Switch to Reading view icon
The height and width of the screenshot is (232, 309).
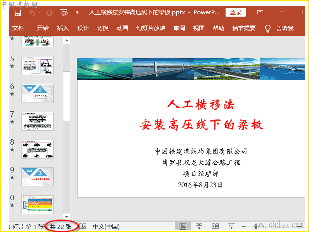click(215, 226)
